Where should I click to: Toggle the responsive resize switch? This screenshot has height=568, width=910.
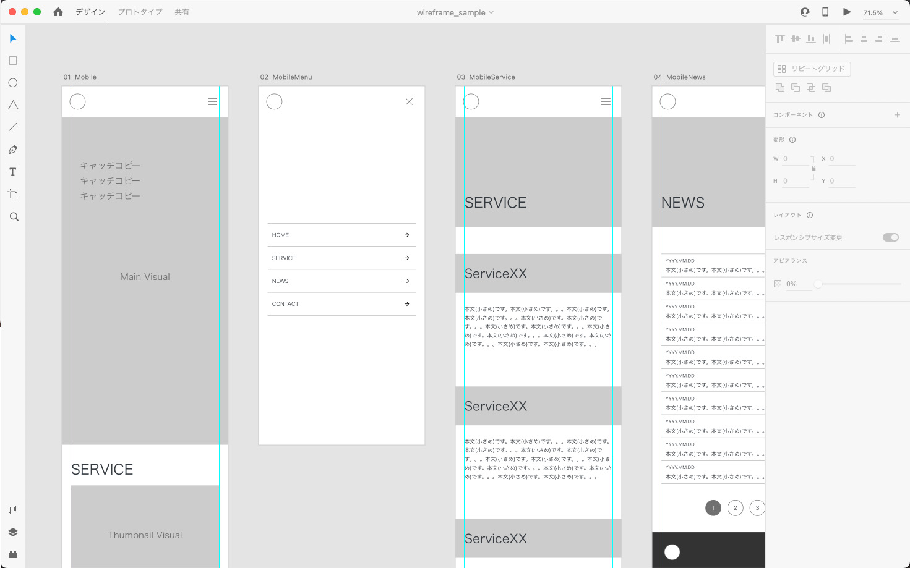(x=891, y=237)
